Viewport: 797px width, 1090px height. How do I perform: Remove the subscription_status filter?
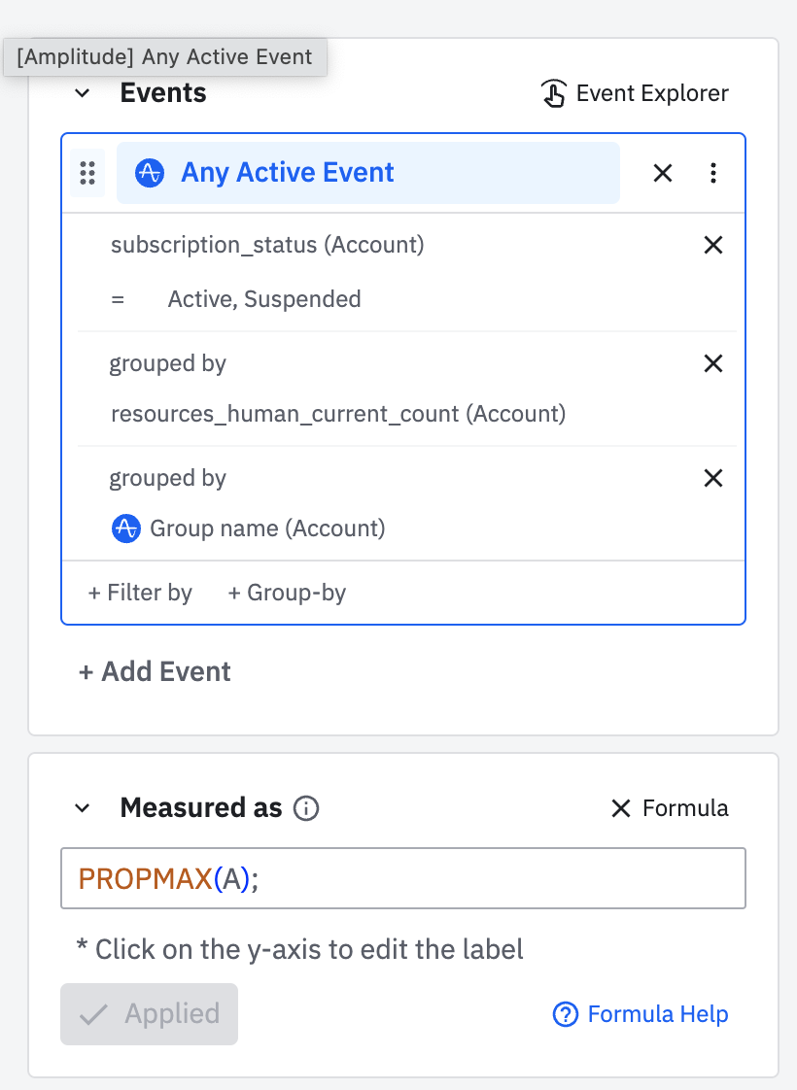pos(712,245)
